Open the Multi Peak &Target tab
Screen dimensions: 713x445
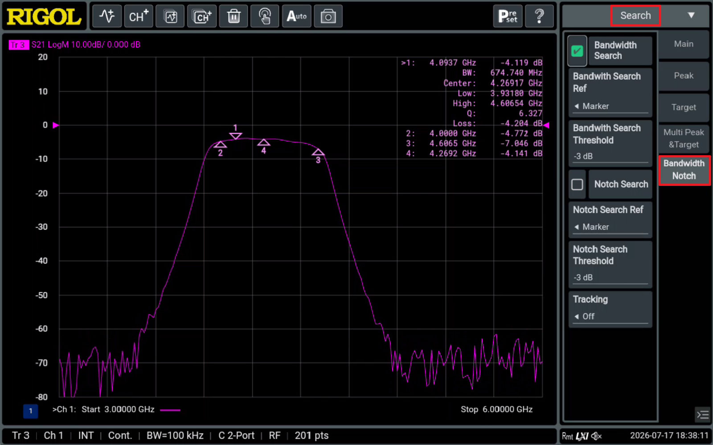point(684,138)
